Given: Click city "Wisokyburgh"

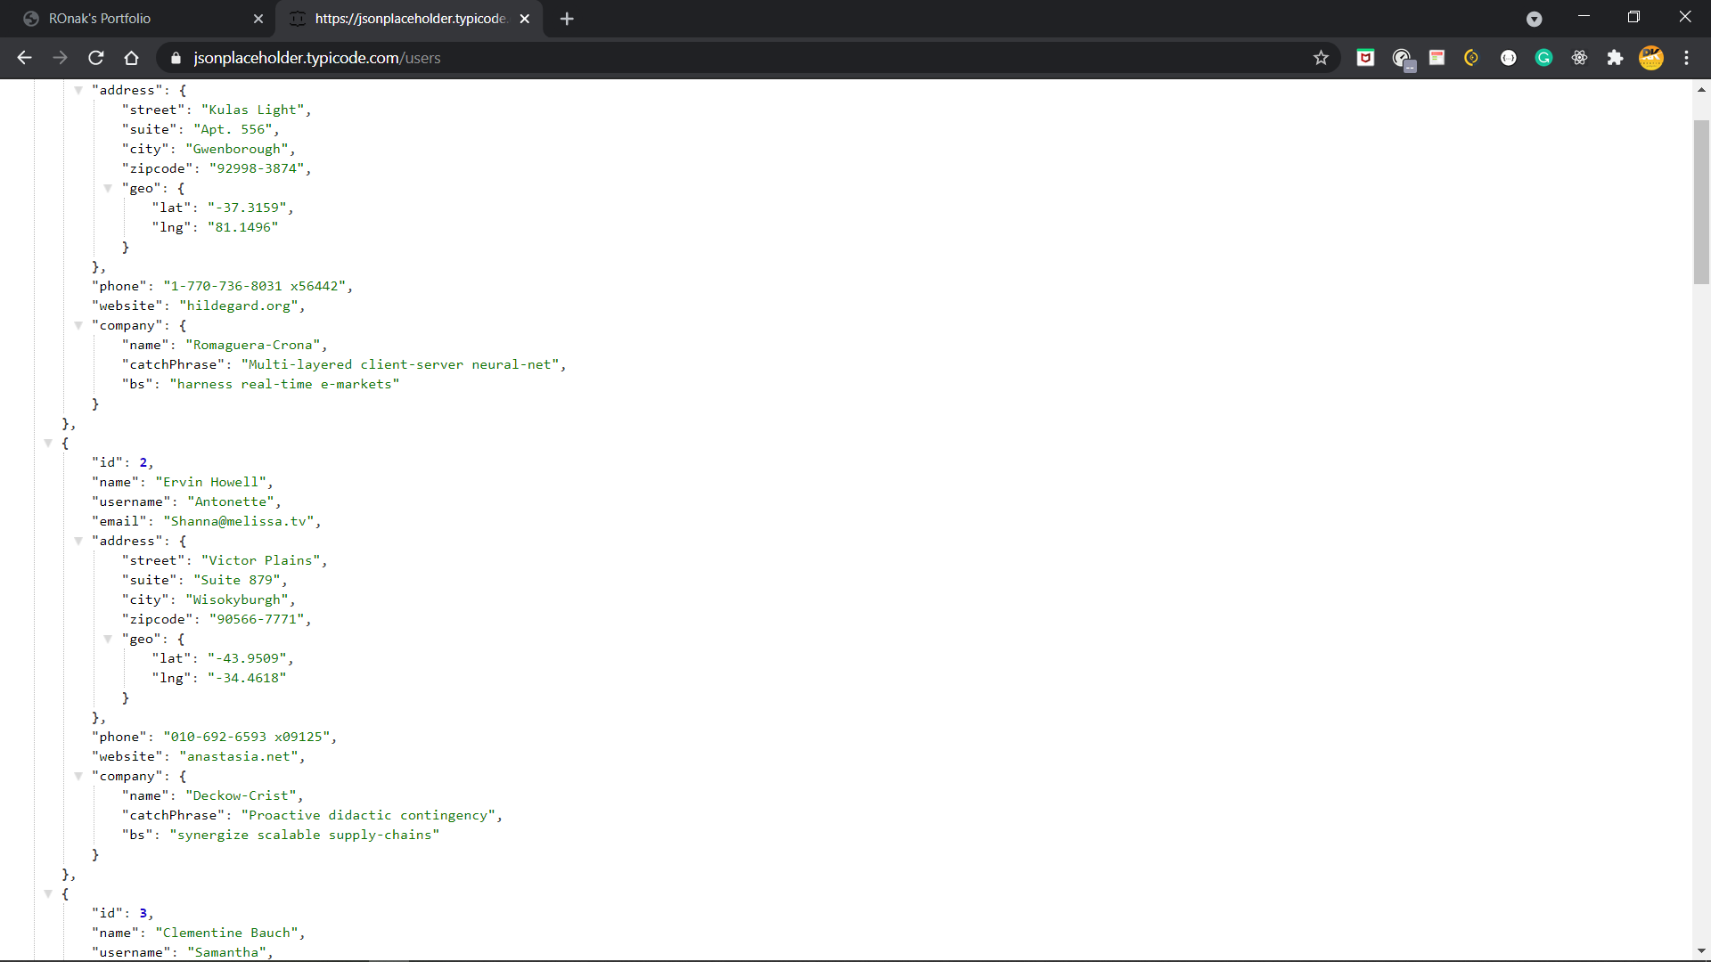Looking at the screenshot, I should tap(237, 599).
